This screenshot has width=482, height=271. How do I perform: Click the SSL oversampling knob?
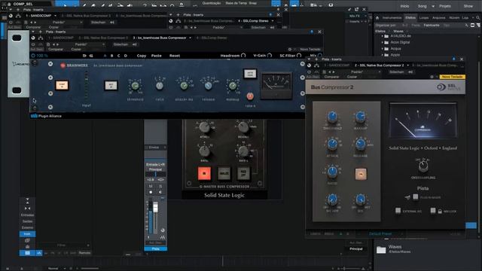click(423, 166)
